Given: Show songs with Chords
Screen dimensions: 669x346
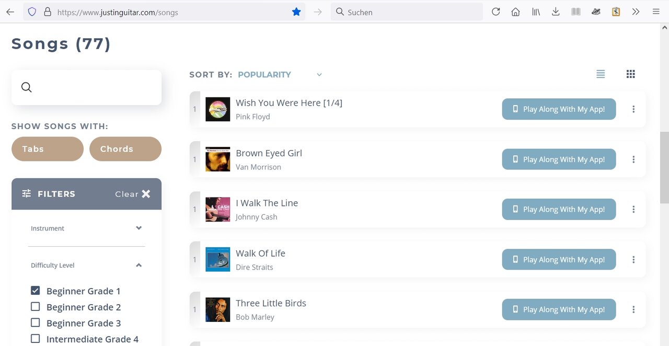Looking at the screenshot, I should pyautogui.click(x=125, y=149).
